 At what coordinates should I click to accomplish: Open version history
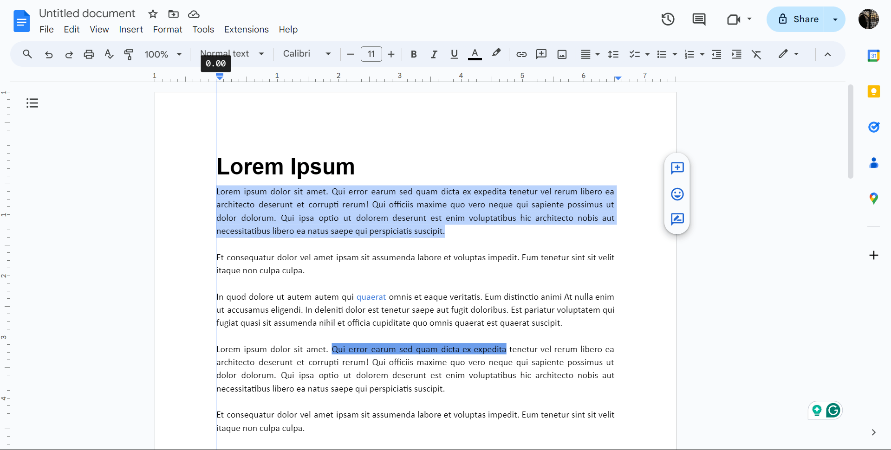tap(667, 19)
